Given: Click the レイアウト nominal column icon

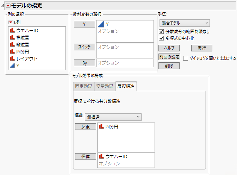Looking at the screenshot, I should [12, 58].
